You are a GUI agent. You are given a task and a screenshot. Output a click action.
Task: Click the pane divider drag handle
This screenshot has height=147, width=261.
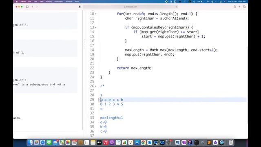85,44
